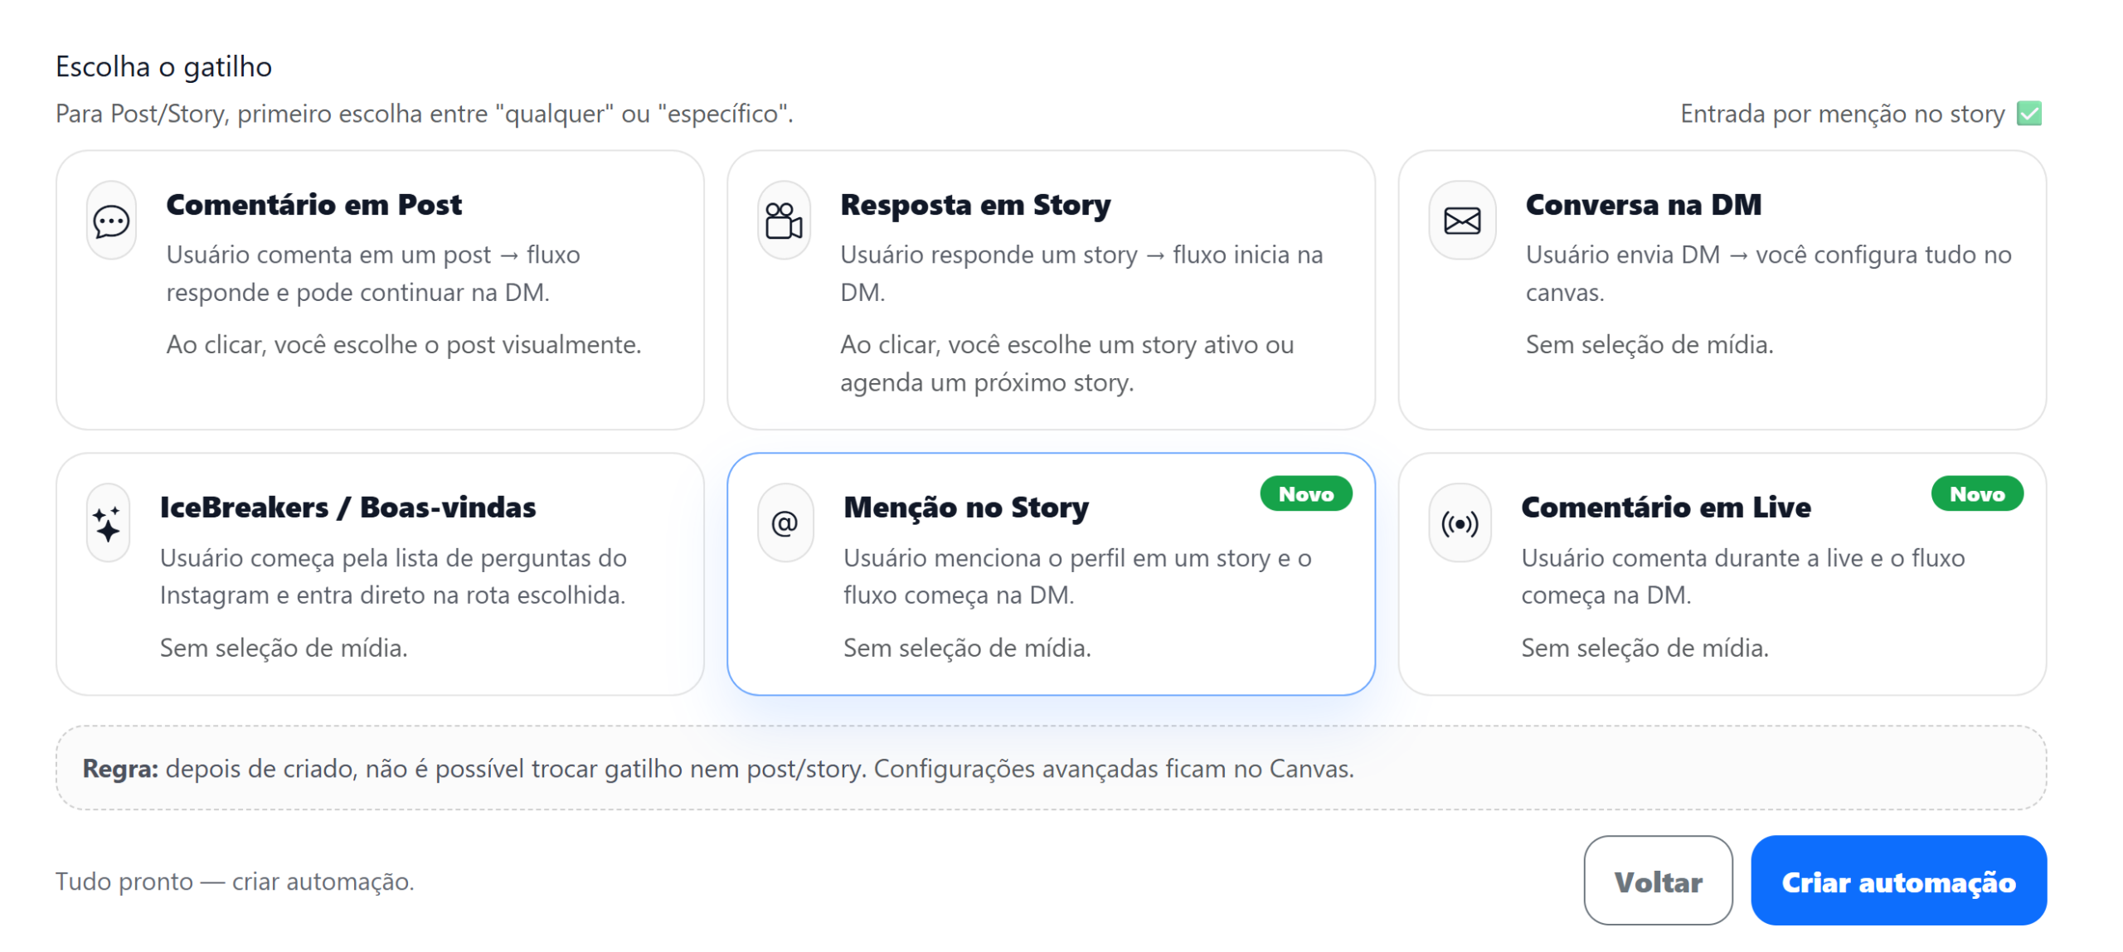Choose the Resposta em Story trigger title
This screenshot has height=952, width=2123.
[975, 205]
